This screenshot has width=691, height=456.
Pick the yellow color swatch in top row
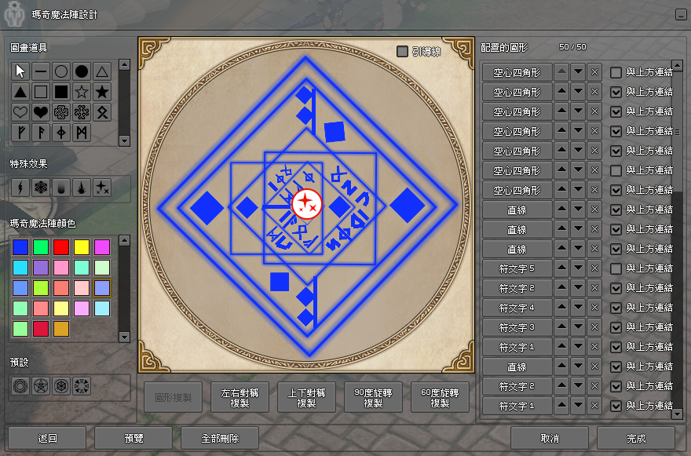tap(82, 247)
